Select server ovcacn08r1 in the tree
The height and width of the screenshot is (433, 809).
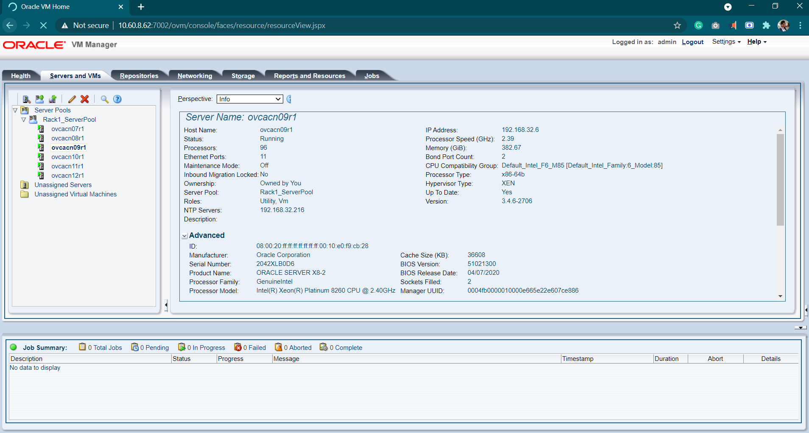point(67,138)
